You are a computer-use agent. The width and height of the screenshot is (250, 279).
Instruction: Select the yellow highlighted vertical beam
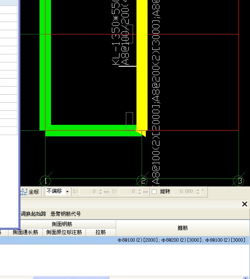click(142, 65)
